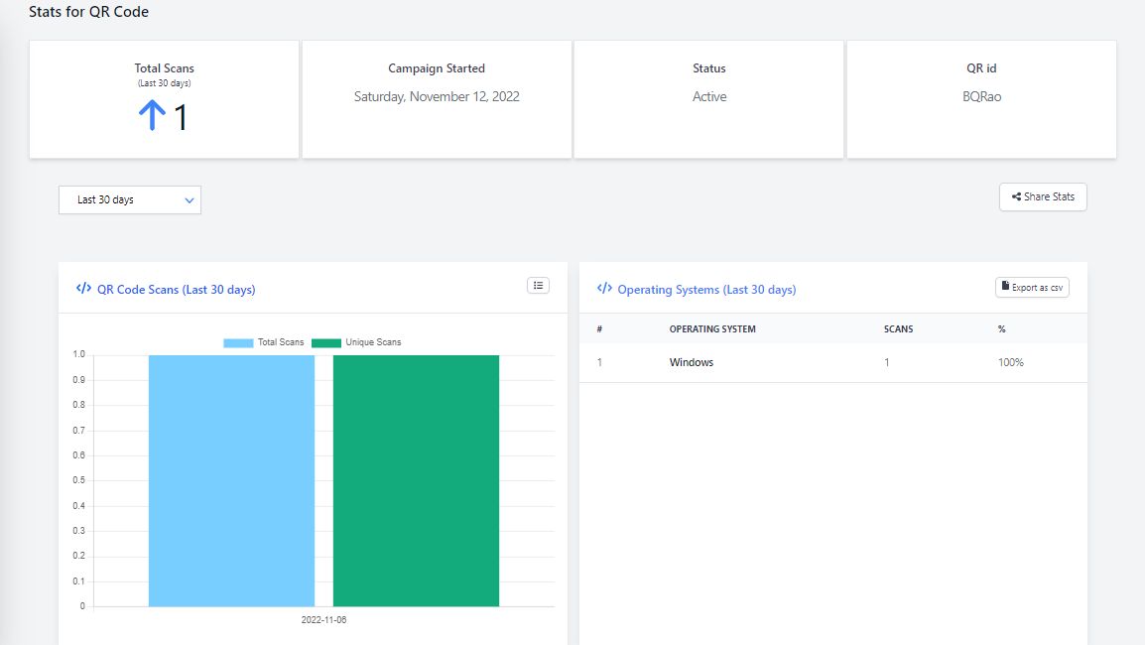Click the list view icon in QR Code Scans panel
Viewport: 1145px width, 645px height.
[x=538, y=286]
